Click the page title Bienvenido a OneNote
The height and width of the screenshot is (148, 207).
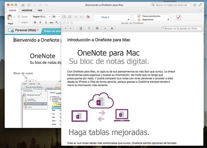(x=37, y=40)
